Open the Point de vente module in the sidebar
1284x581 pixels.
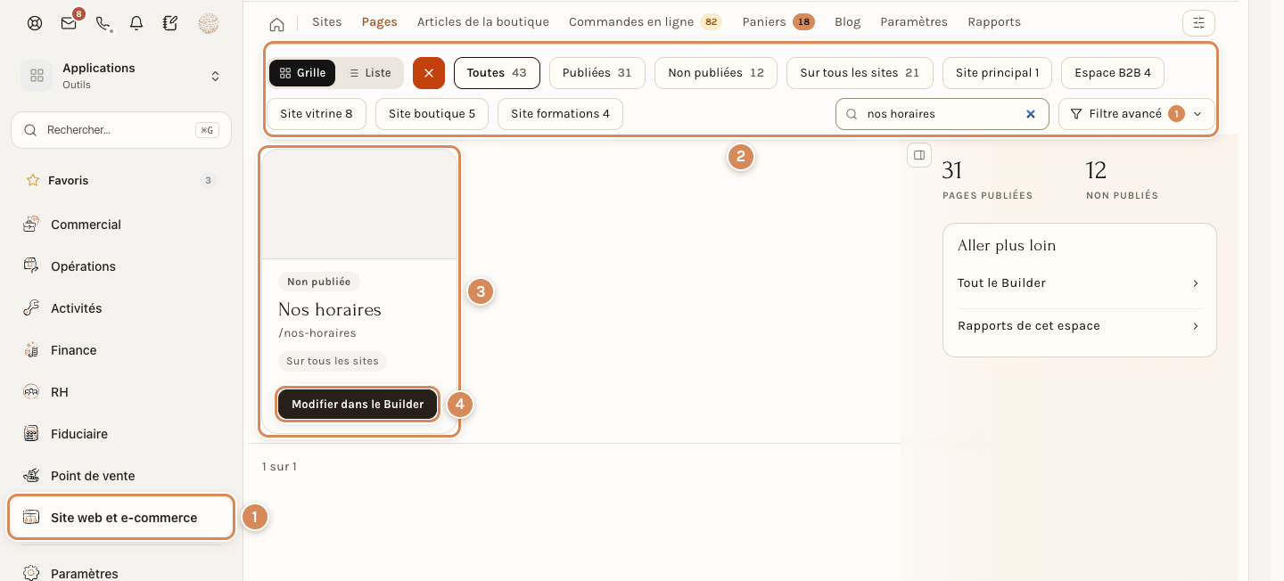pos(121,476)
